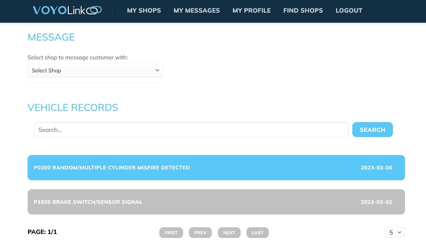Navigate to Find Shops
Screen dimensions: 426x252
tap(303, 11)
